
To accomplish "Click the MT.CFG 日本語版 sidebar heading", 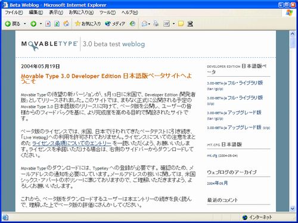I will click(224, 145).
